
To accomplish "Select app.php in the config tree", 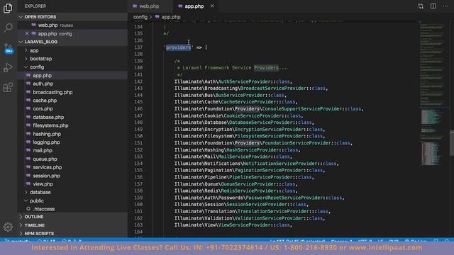I will tap(72, 76).
